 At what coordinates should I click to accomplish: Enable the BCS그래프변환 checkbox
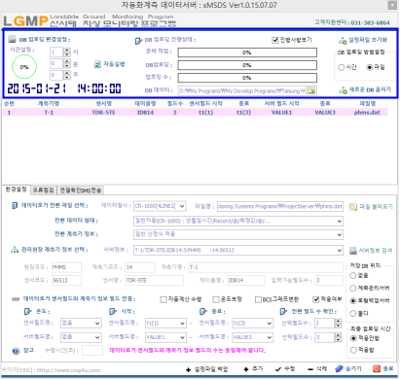tap(258, 299)
